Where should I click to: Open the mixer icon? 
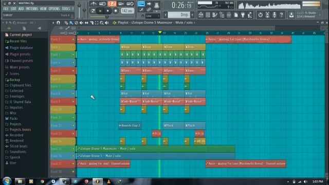click(229, 15)
